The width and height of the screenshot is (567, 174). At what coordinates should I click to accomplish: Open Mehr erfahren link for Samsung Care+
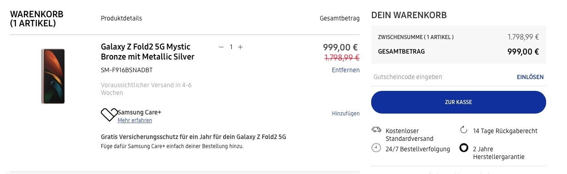tap(135, 120)
